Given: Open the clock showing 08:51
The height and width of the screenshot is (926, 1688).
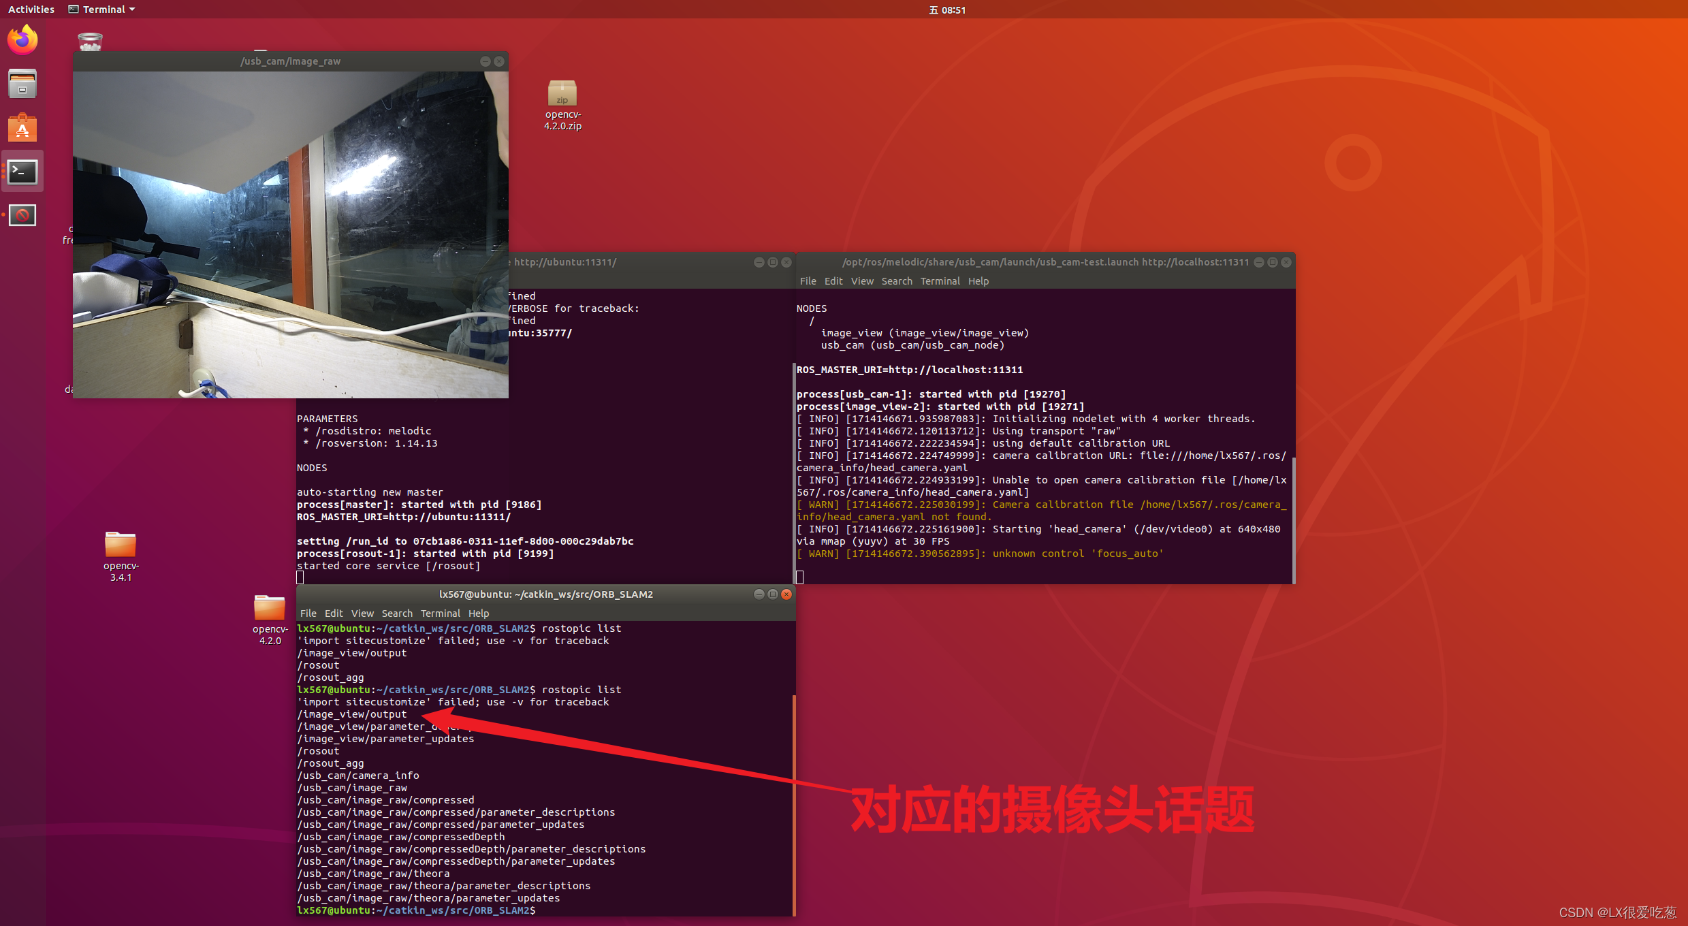Looking at the screenshot, I should point(947,10).
